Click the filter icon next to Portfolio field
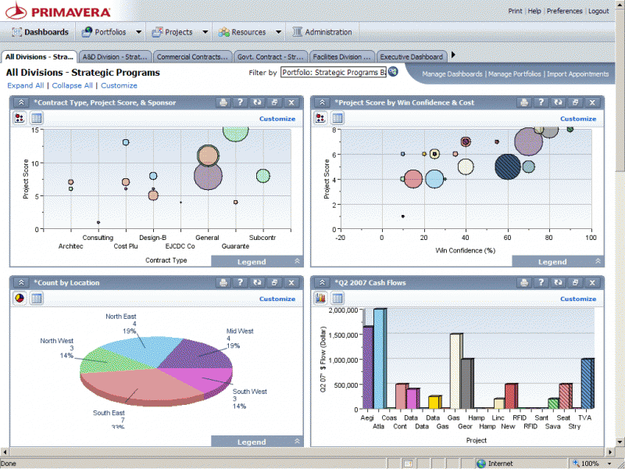 [x=393, y=72]
